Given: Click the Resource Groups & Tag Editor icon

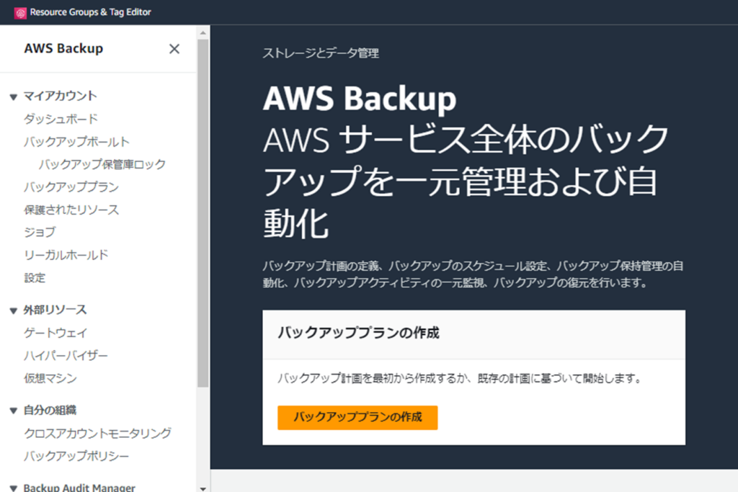Looking at the screenshot, I should point(20,13).
